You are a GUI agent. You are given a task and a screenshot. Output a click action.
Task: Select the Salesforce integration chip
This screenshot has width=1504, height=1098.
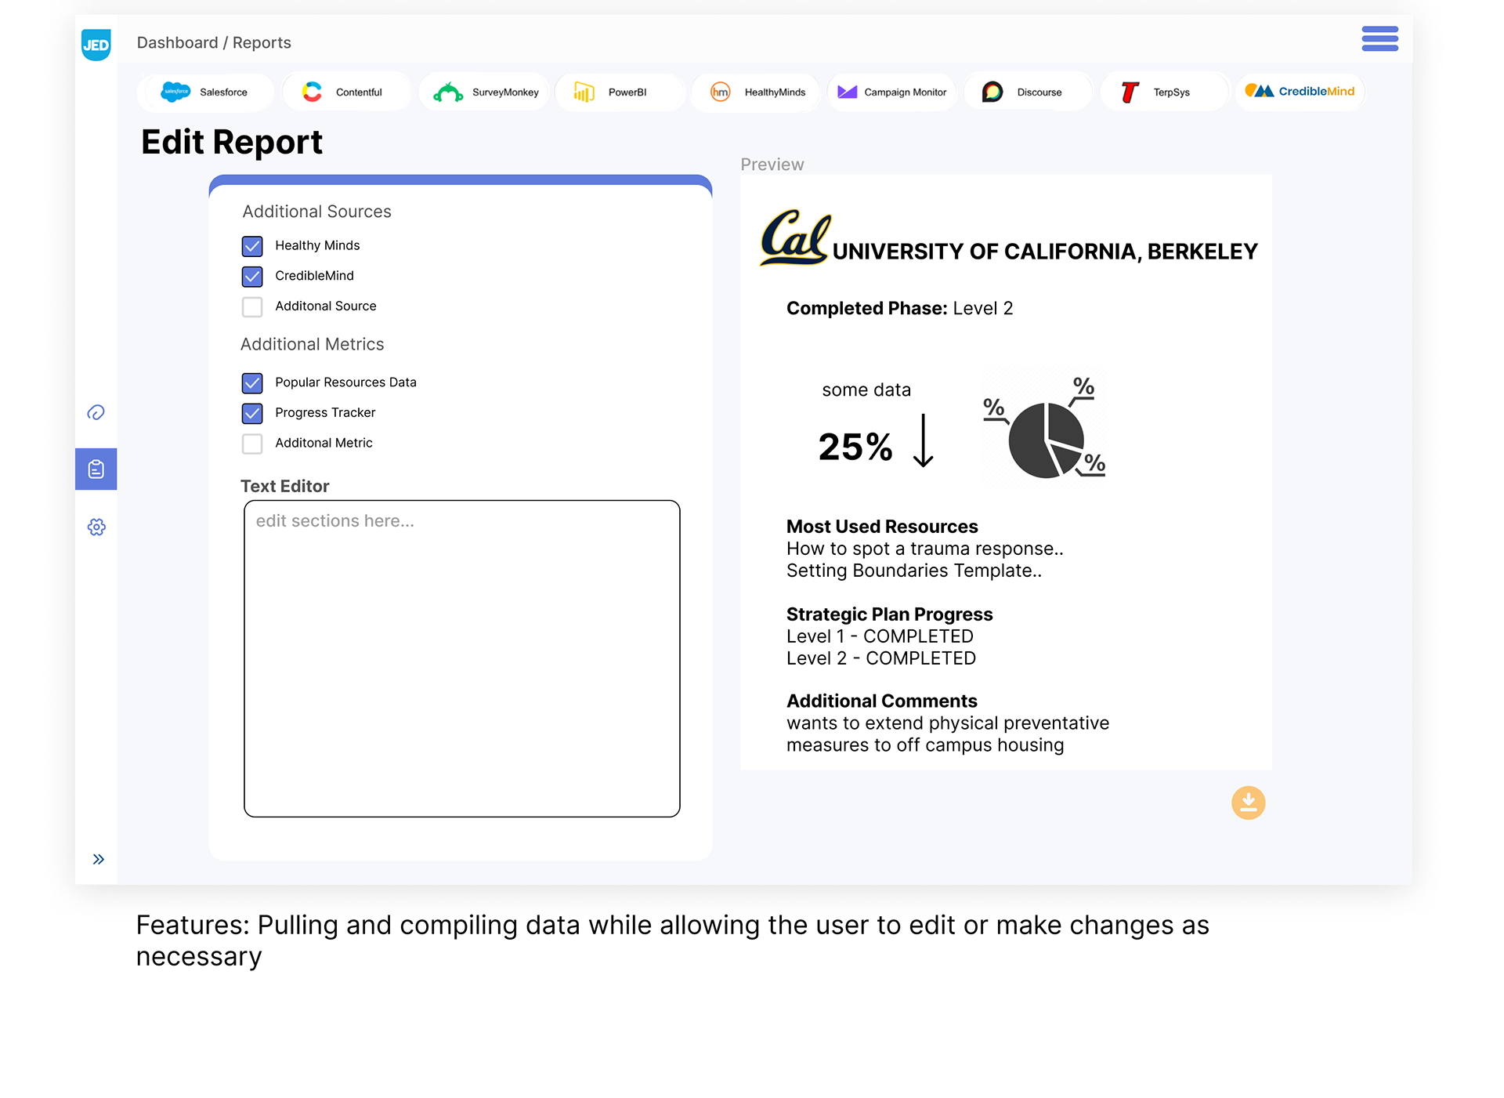(205, 92)
